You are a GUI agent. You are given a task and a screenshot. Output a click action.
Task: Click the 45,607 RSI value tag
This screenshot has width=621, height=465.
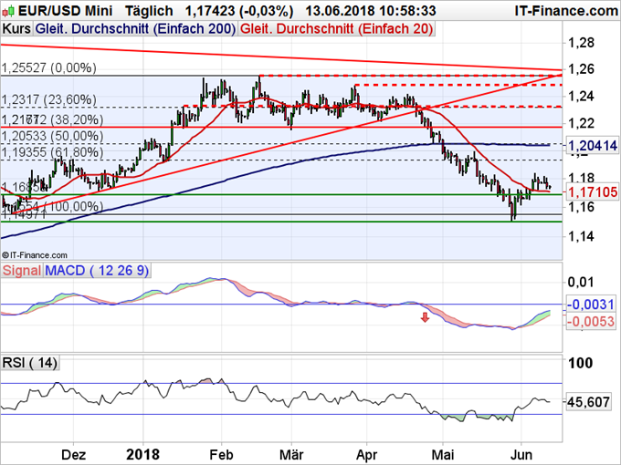(x=588, y=402)
